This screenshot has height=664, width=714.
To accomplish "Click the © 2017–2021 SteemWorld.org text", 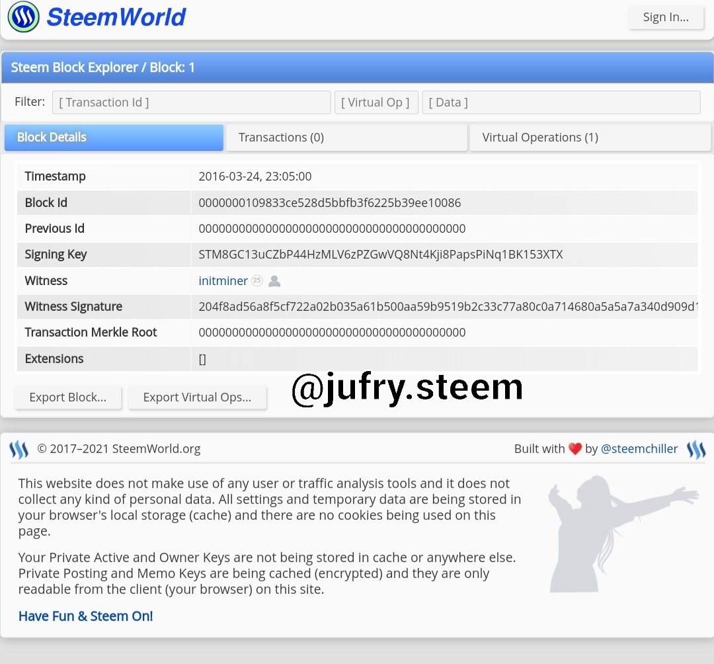I will [119, 449].
